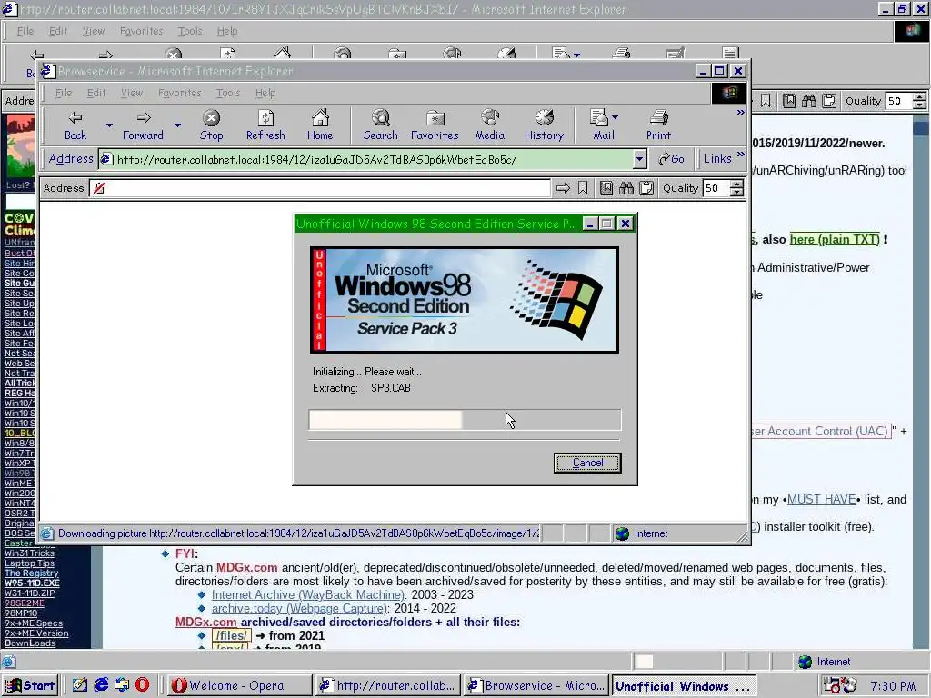Increase Quality with up arrow in Browservice window
931x698 pixels.
point(736,184)
